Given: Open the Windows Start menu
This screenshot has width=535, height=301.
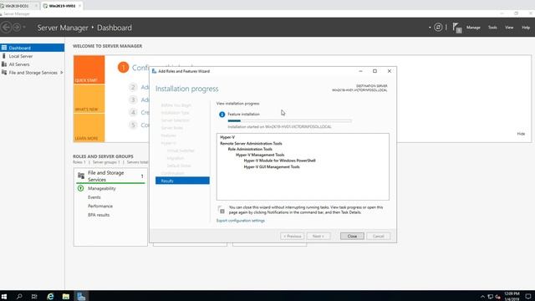Looking at the screenshot, I should point(4,296).
